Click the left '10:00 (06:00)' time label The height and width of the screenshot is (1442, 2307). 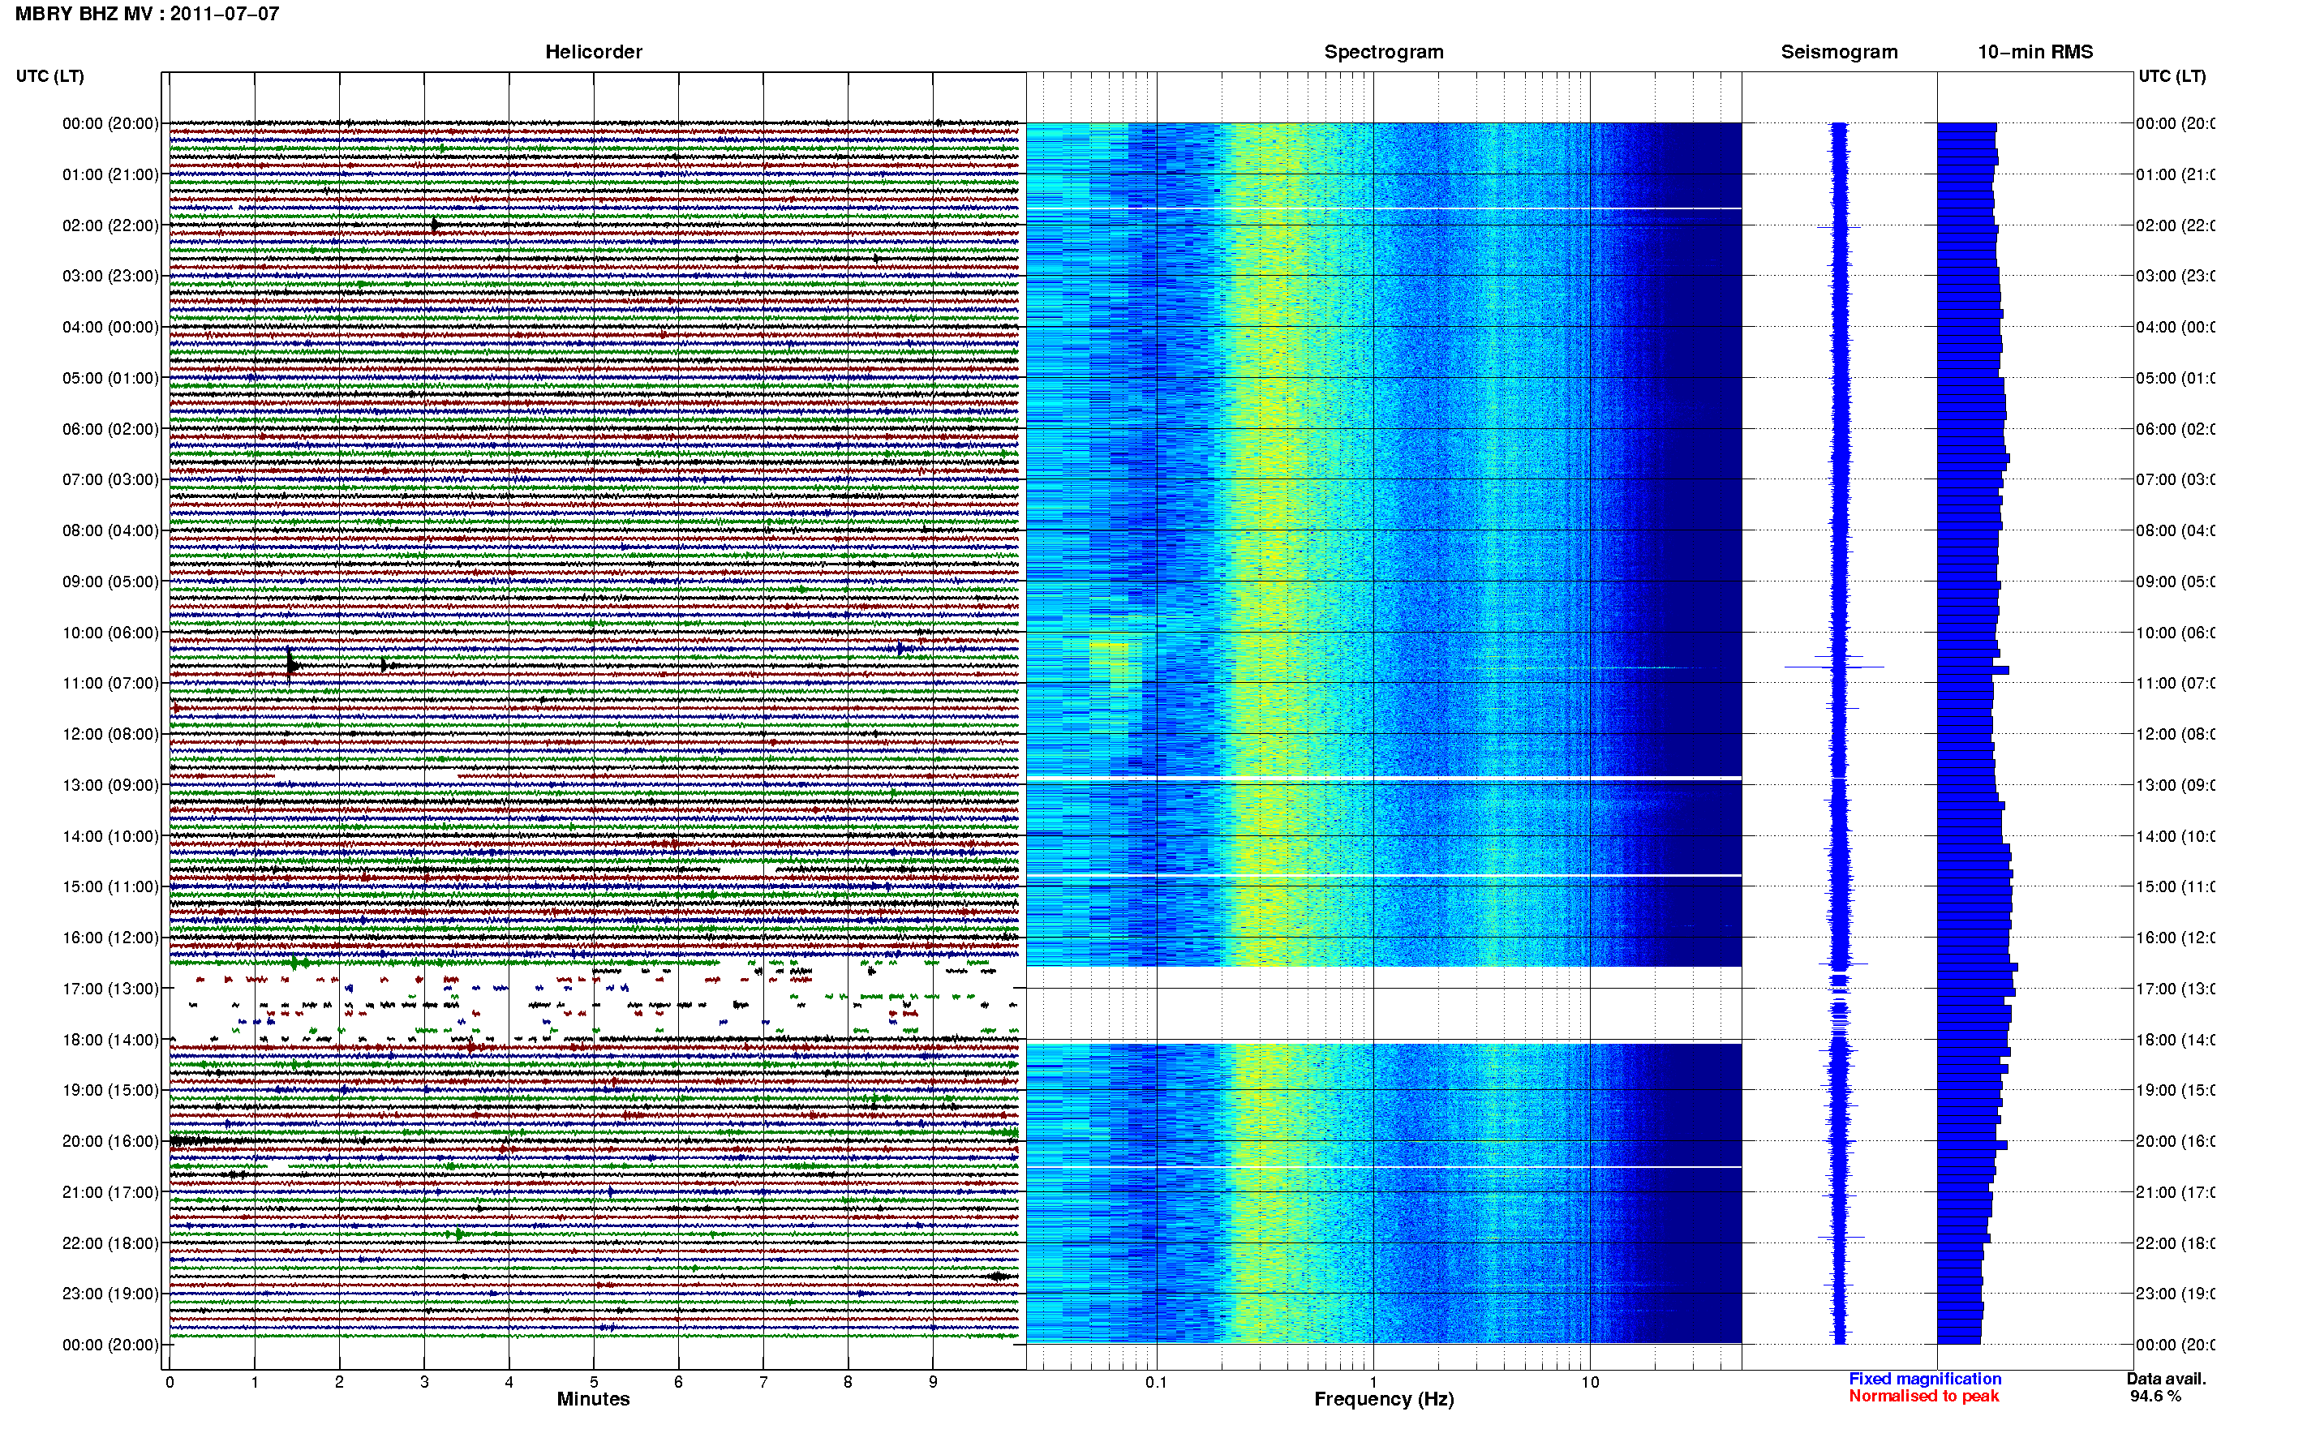[110, 633]
